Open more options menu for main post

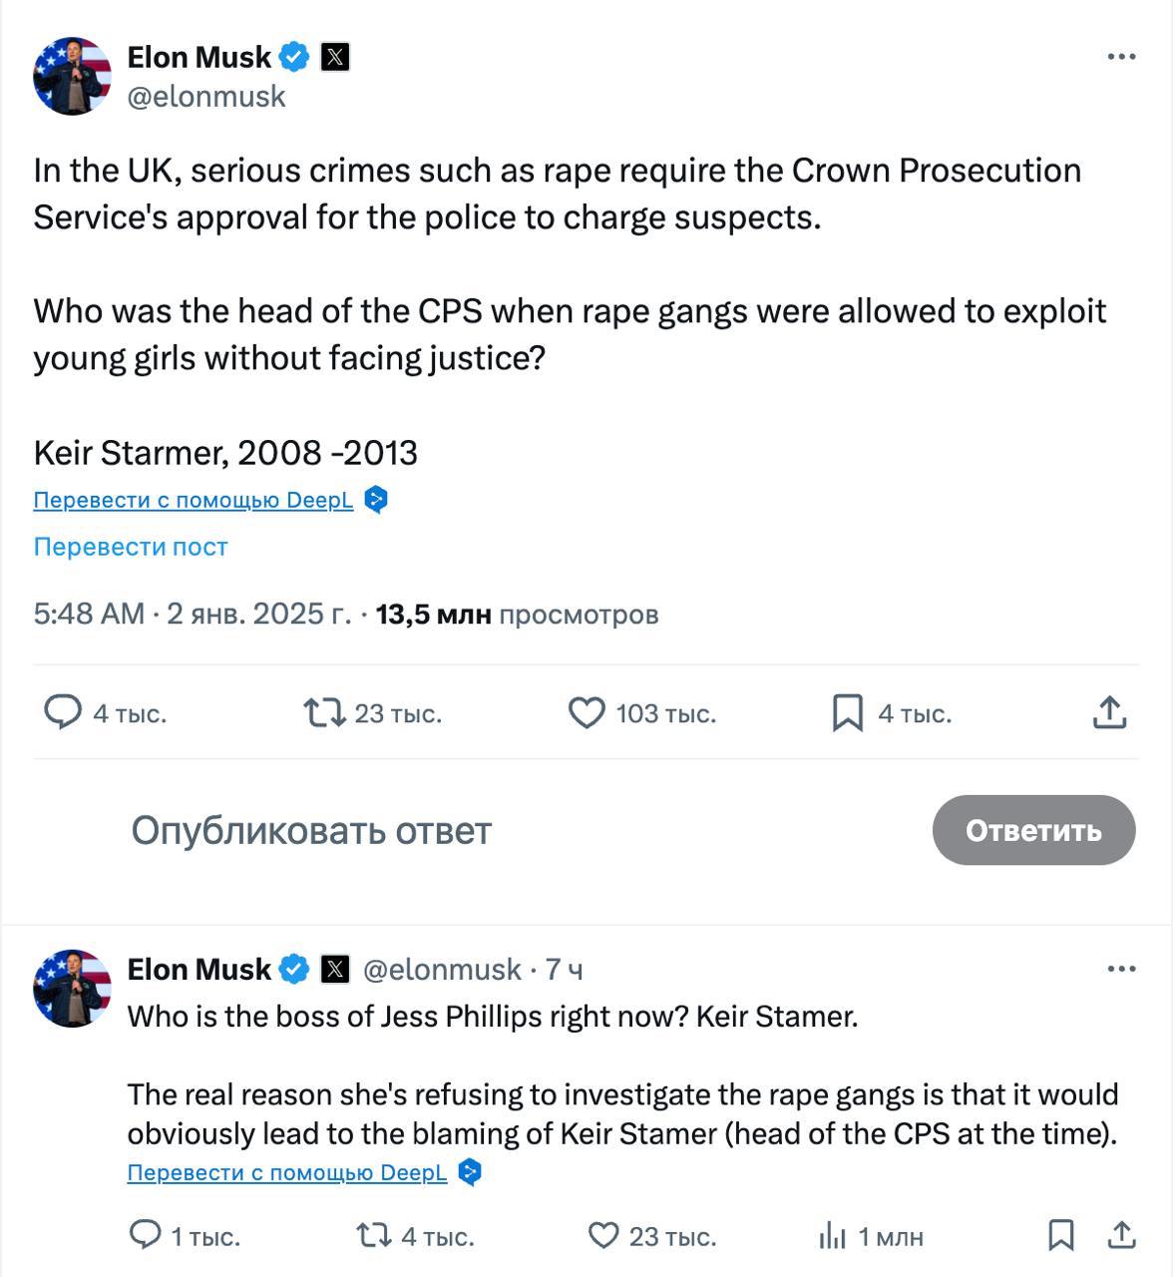[1121, 57]
